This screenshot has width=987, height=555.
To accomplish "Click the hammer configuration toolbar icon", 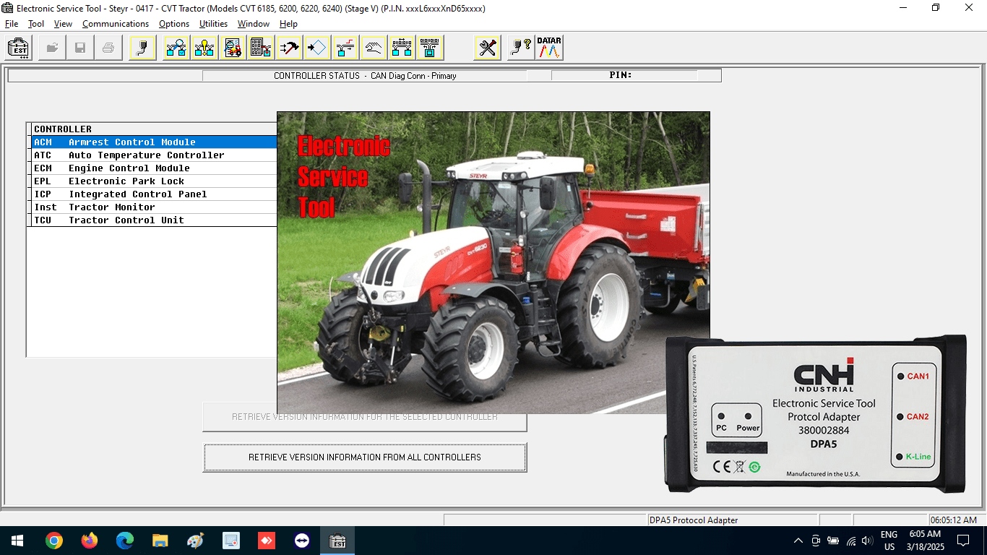I will (289, 48).
